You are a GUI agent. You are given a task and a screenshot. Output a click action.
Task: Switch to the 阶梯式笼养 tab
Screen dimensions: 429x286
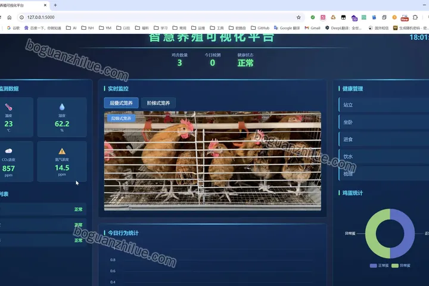point(158,103)
